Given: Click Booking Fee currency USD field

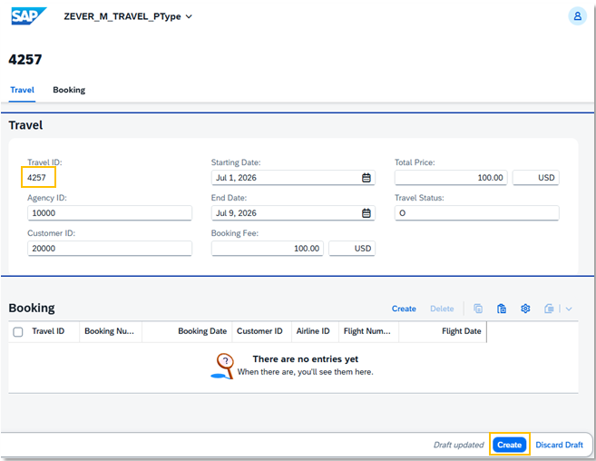Looking at the screenshot, I should [352, 249].
